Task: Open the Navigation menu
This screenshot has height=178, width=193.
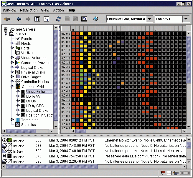Action: pyautogui.click(x=29, y=10)
